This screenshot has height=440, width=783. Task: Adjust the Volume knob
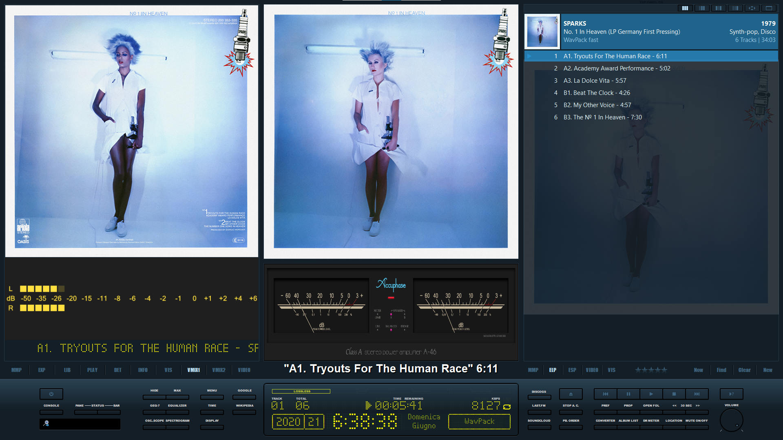(x=731, y=420)
